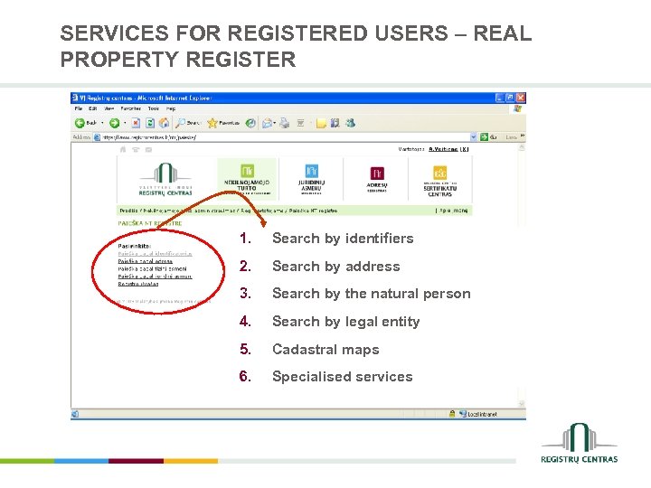The height and width of the screenshot is (488, 651).
Task: Click the Home icon in toolbar
Action: [165, 123]
